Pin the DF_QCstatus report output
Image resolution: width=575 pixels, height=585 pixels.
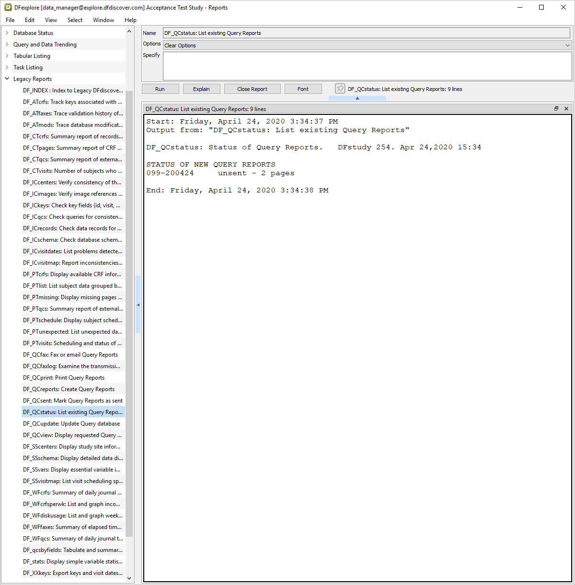[340, 89]
